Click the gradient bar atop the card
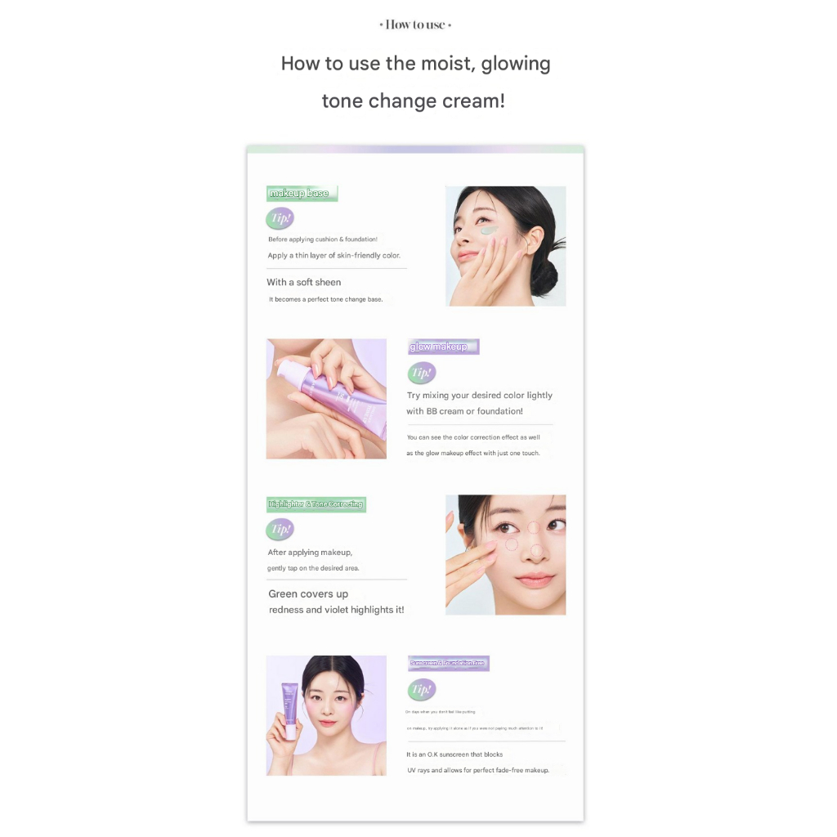837x837 pixels. click(x=415, y=149)
